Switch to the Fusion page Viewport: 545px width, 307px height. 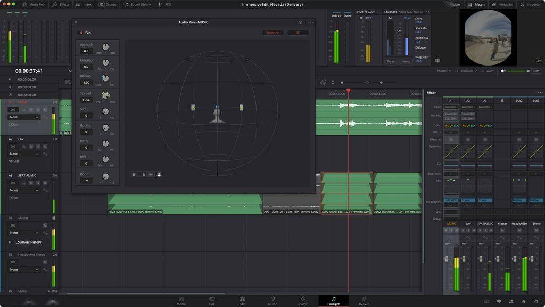pos(272,301)
